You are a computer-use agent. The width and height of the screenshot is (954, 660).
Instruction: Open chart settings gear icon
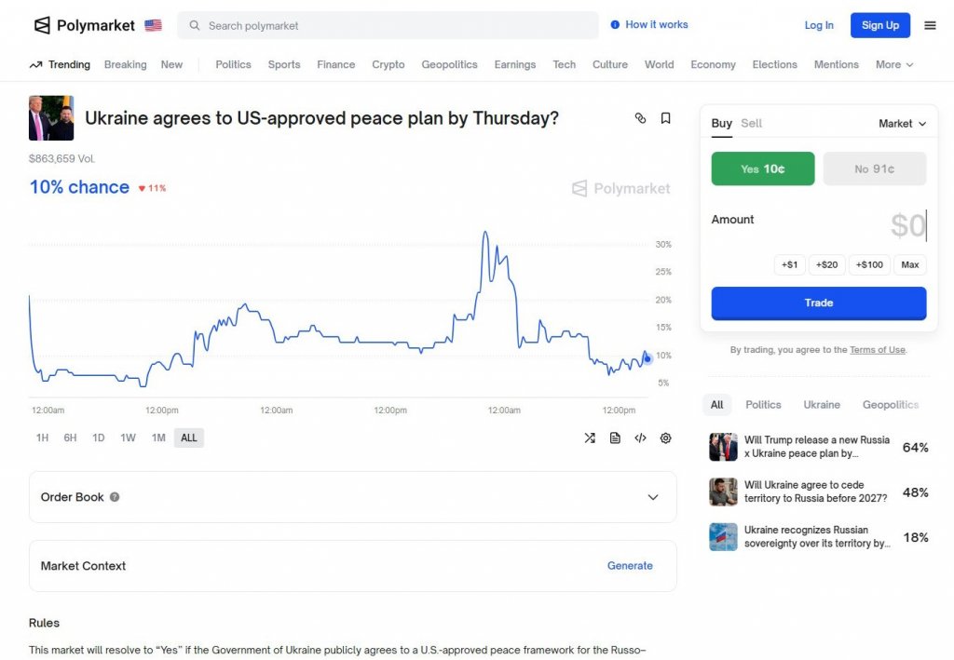665,438
